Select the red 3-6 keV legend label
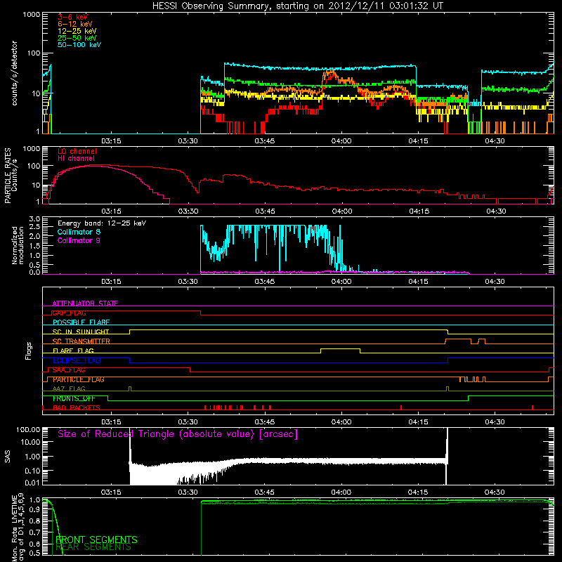 point(73,17)
